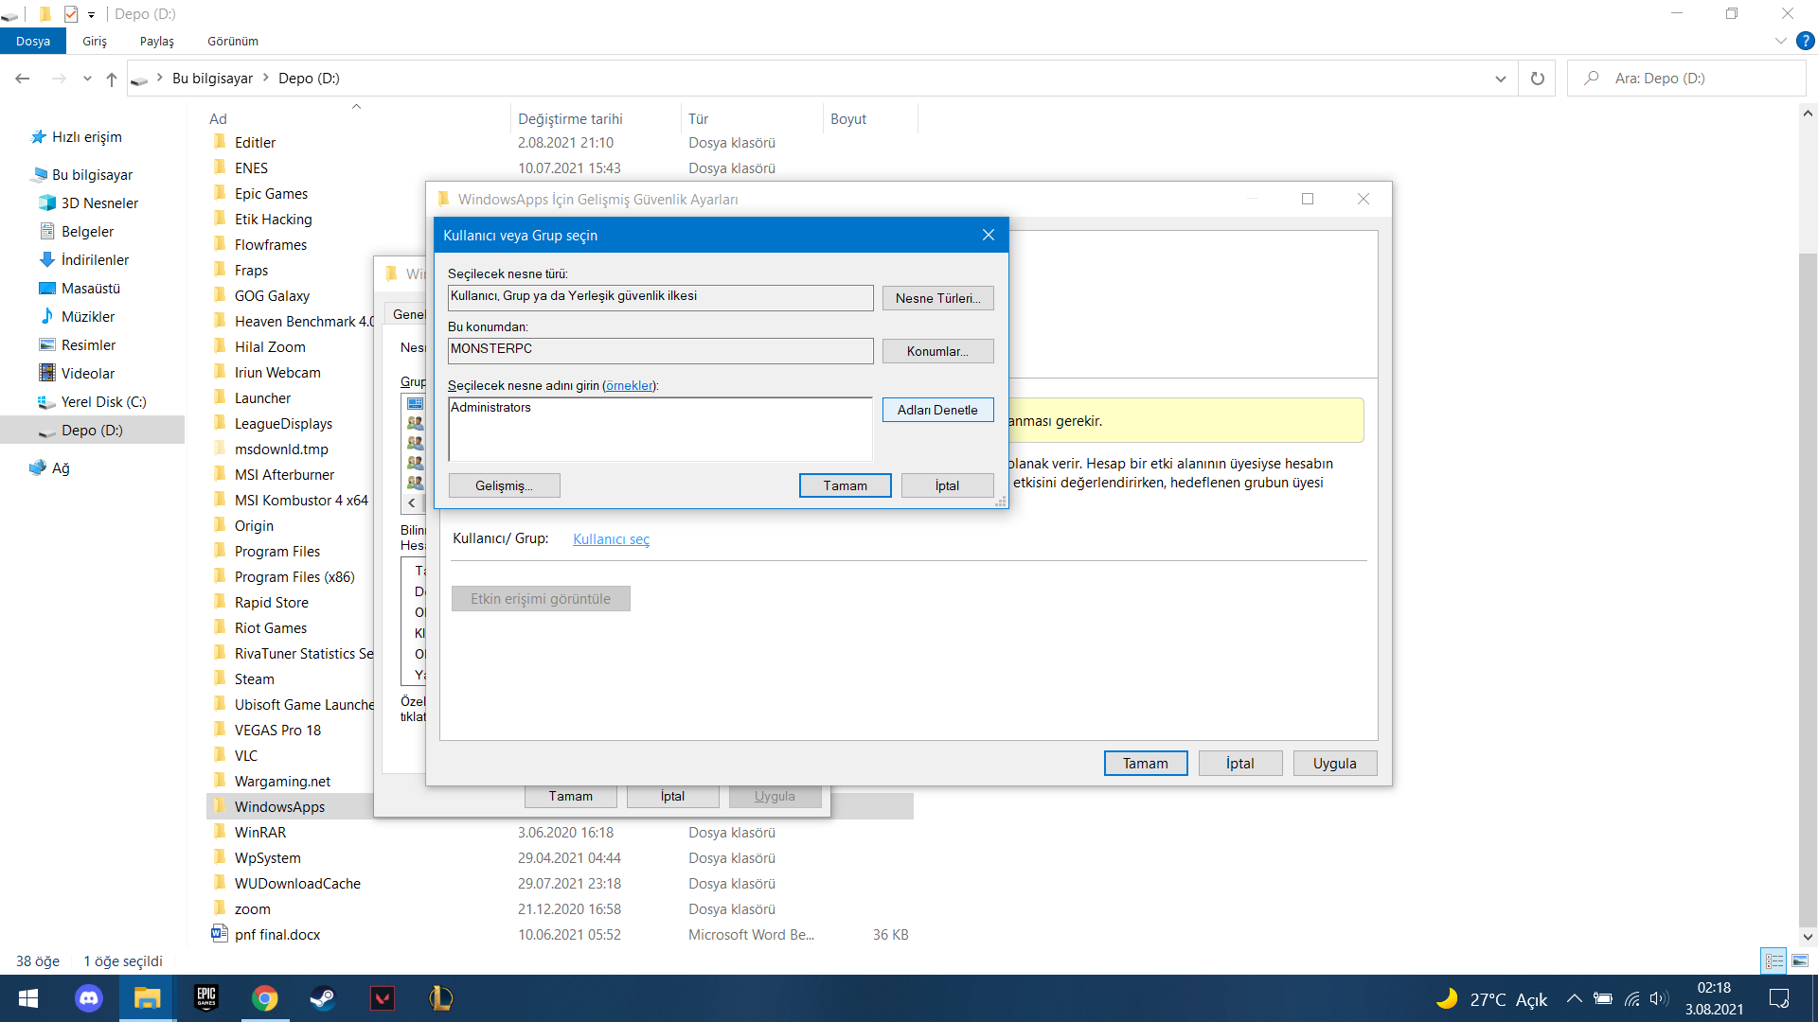Image resolution: width=1818 pixels, height=1022 pixels.
Task: Open the Görünüm ribbon tab
Action: pos(233,41)
